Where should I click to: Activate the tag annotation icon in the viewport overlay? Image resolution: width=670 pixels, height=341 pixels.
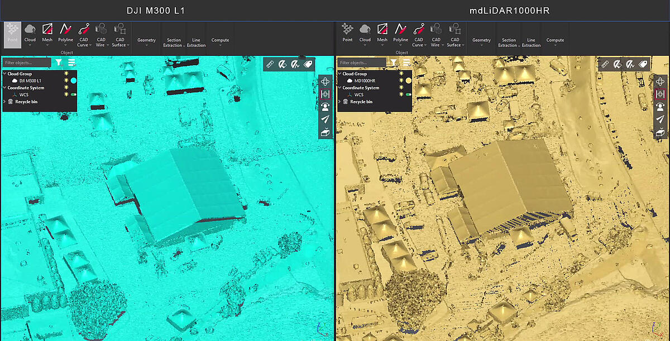(x=308, y=64)
